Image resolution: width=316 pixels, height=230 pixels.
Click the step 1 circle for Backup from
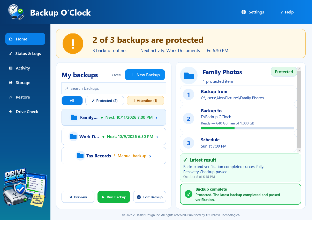coord(189,95)
